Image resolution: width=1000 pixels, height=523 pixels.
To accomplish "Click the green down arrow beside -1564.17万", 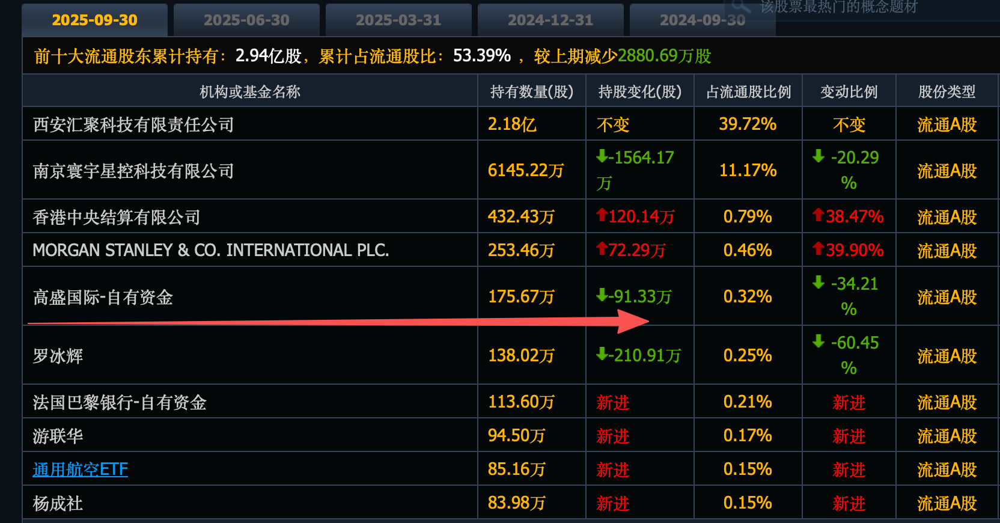I will point(602,157).
